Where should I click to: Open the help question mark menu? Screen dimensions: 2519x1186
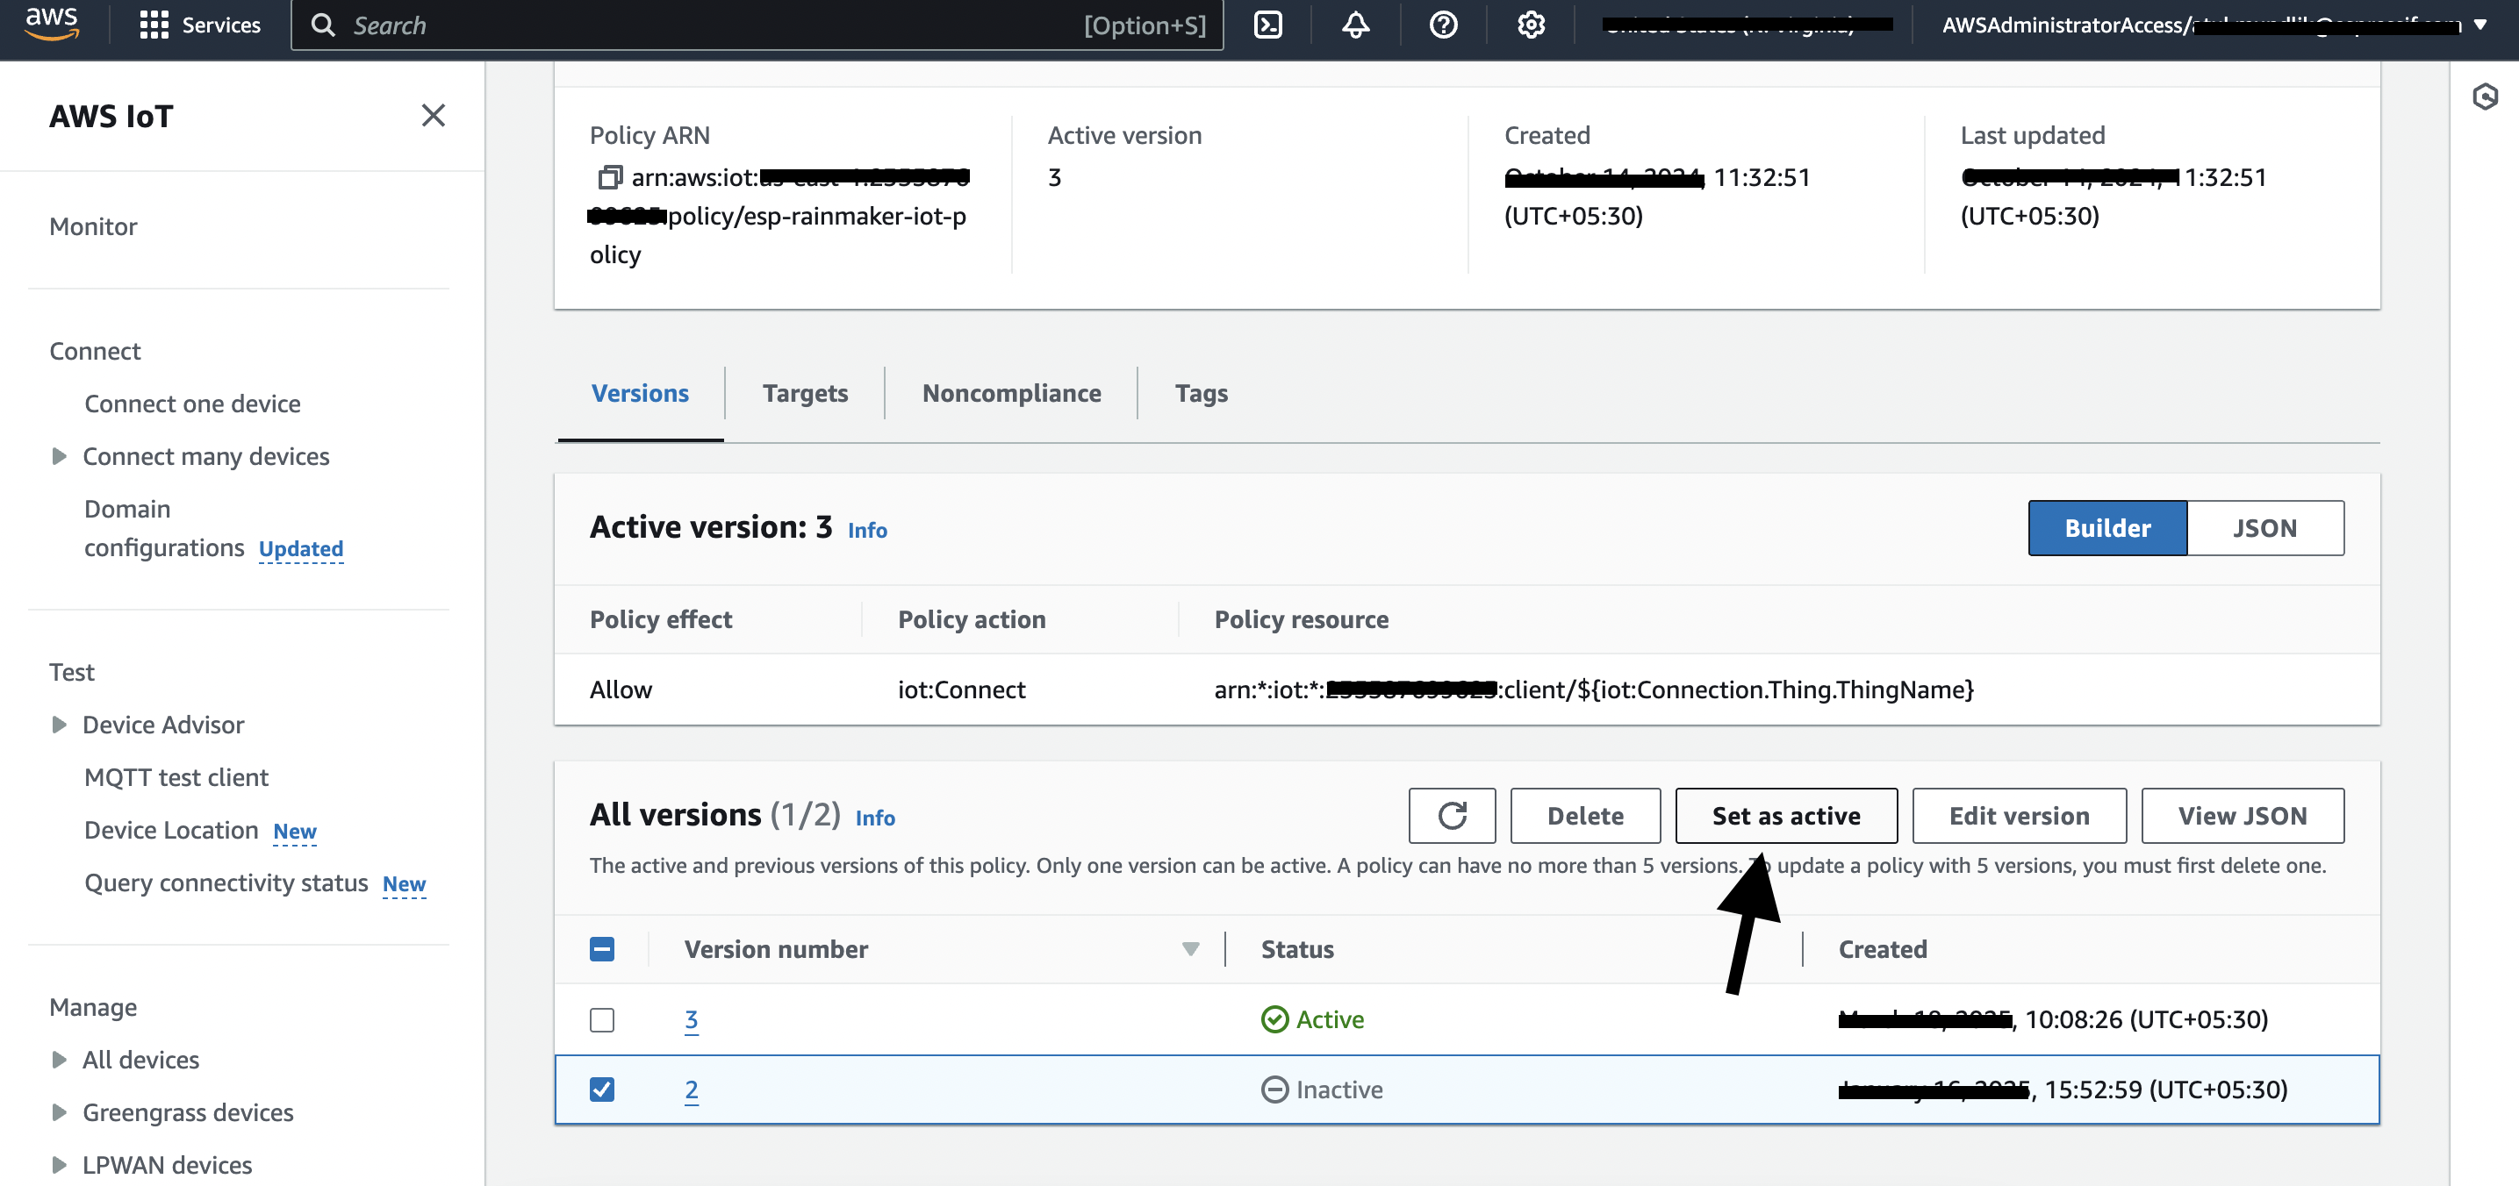pyautogui.click(x=1442, y=25)
